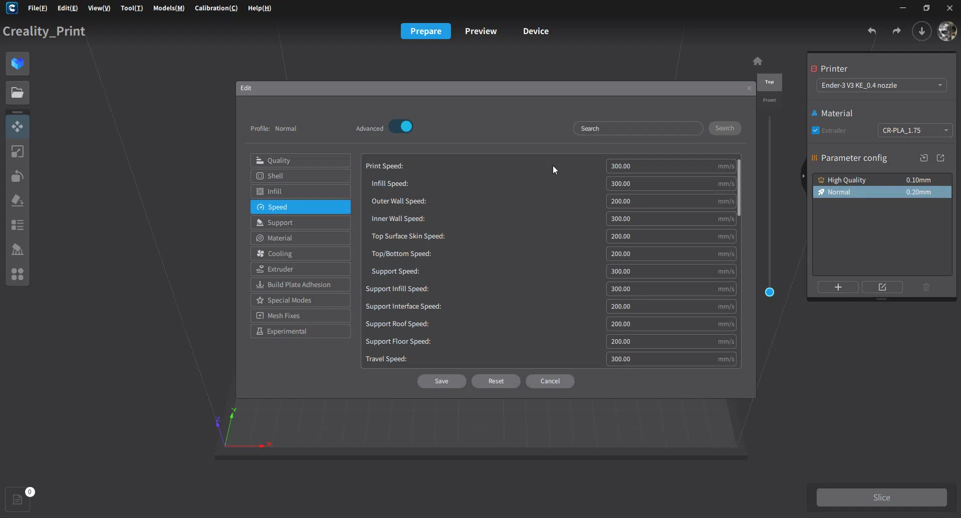Open the Printer dropdown Ender-3 V3 KE
This screenshot has width=961, height=518.
pyautogui.click(x=882, y=85)
